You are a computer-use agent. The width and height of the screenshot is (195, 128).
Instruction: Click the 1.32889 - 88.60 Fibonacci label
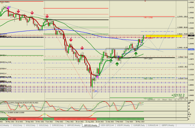pos(183,27)
